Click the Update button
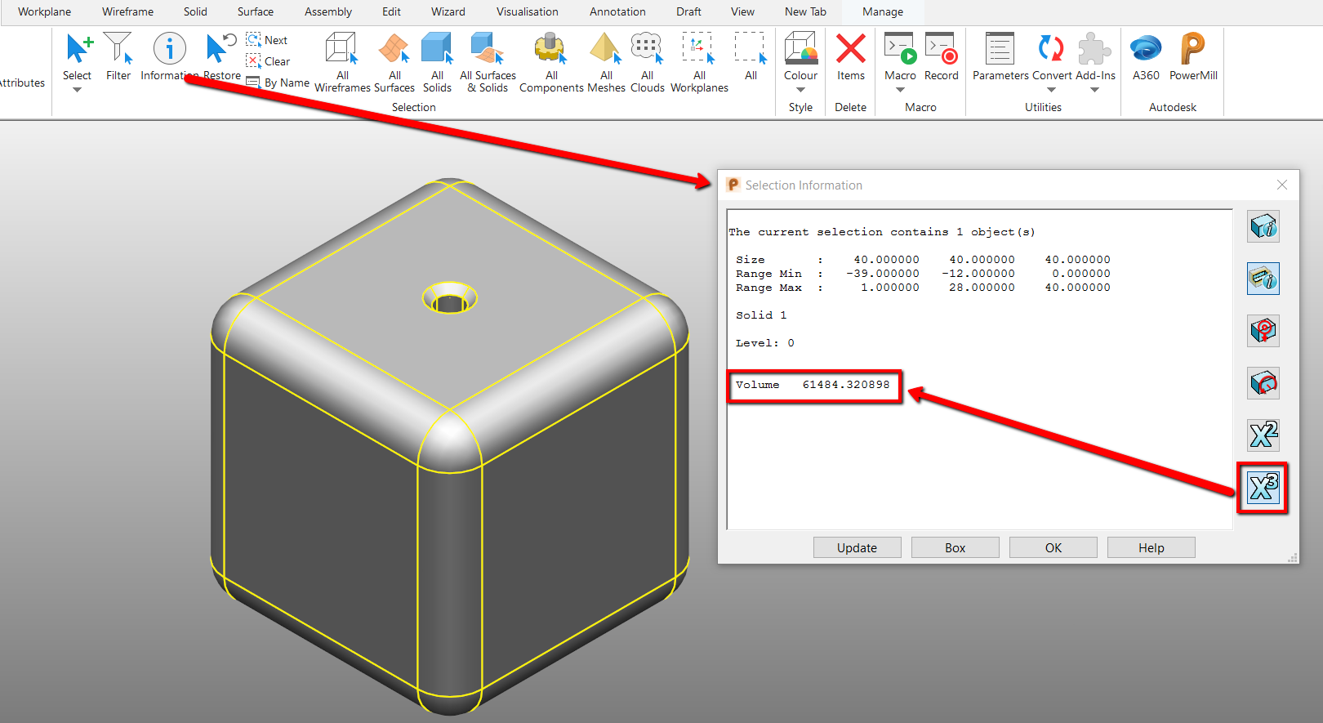Viewport: 1323px width, 723px height. (x=857, y=547)
